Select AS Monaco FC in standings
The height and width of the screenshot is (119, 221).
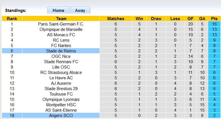click(x=61, y=35)
